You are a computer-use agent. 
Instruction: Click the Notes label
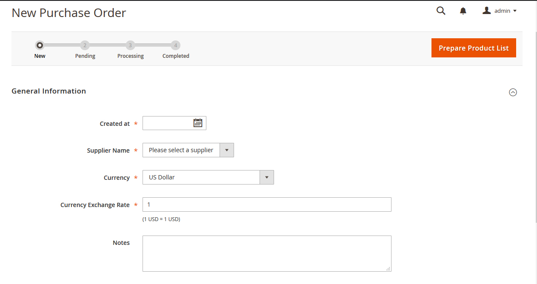click(x=121, y=243)
